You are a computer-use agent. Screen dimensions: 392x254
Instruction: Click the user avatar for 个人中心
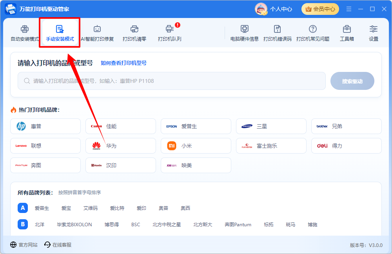pos(261,9)
